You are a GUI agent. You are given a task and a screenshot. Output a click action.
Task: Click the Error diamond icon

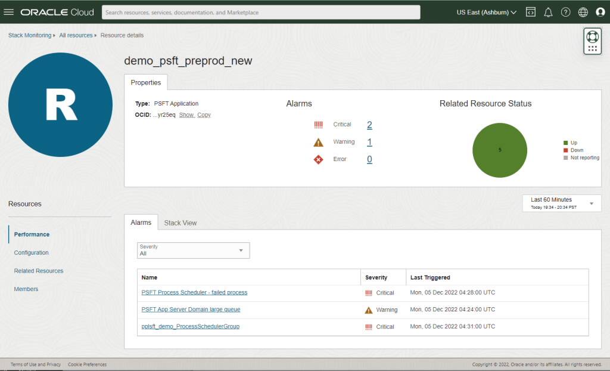tap(319, 159)
